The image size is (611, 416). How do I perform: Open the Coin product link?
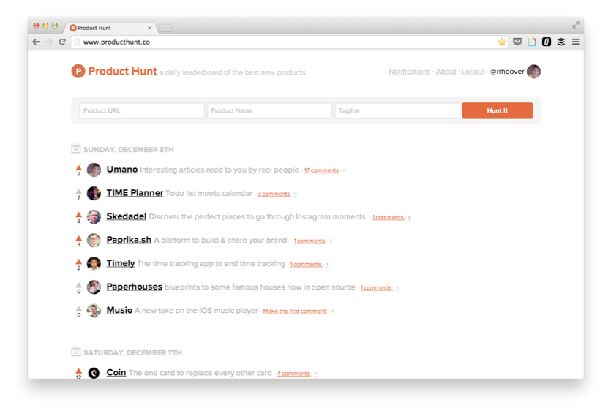pos(116,372)
